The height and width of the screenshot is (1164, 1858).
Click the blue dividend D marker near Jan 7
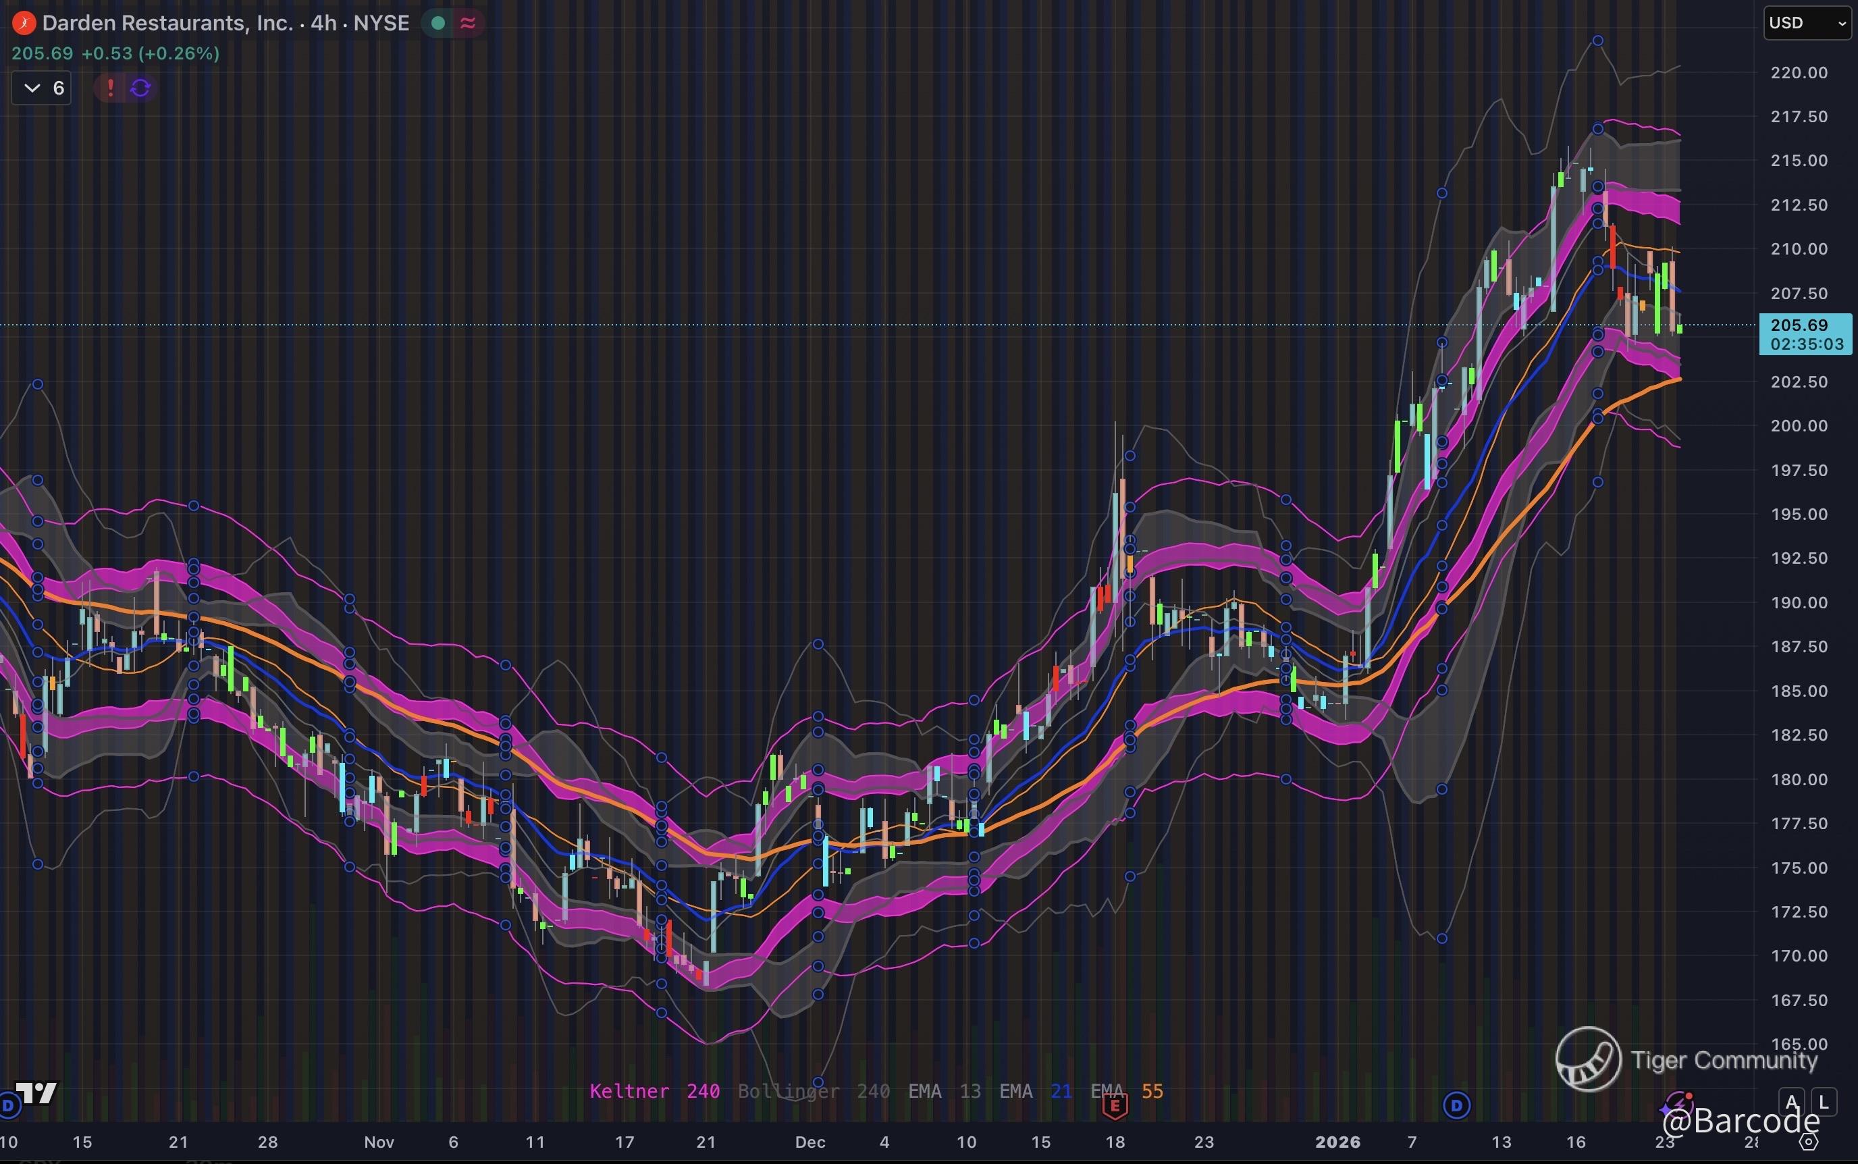pos(1456,1106)
